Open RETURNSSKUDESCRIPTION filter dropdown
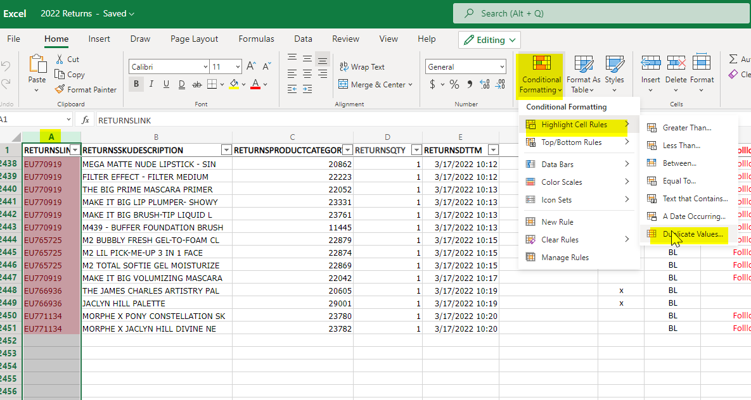Viewport: 751px width, 400px height. pyautogui.click(x=226, y=150)
